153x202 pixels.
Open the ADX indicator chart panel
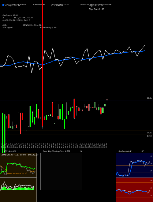(18, 165)
